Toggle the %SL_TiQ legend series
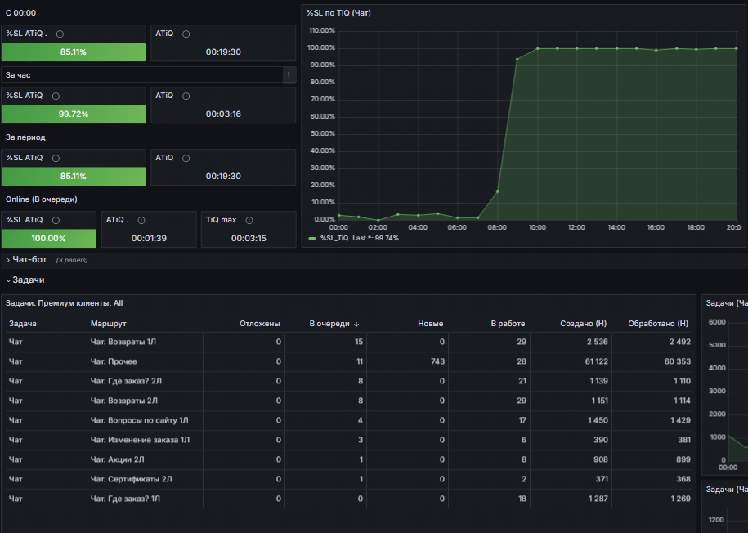The image size is (748, 533). coord(334,238)
